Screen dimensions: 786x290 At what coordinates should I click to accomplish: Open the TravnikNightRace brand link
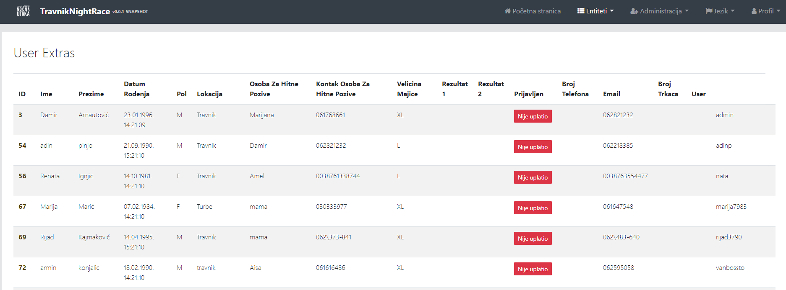pyautogui.click(x=75, y=11)
